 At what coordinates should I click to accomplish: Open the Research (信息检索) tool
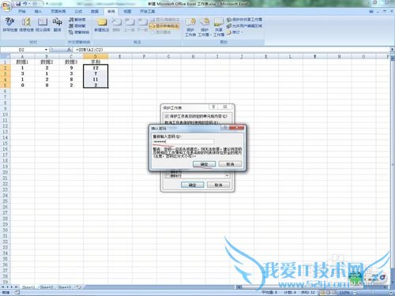26,24
